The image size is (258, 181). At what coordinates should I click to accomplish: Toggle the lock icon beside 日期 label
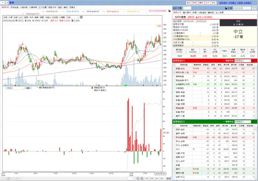226,8
